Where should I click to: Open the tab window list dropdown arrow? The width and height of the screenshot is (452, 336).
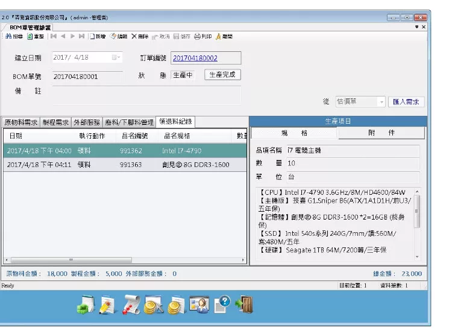417,27
